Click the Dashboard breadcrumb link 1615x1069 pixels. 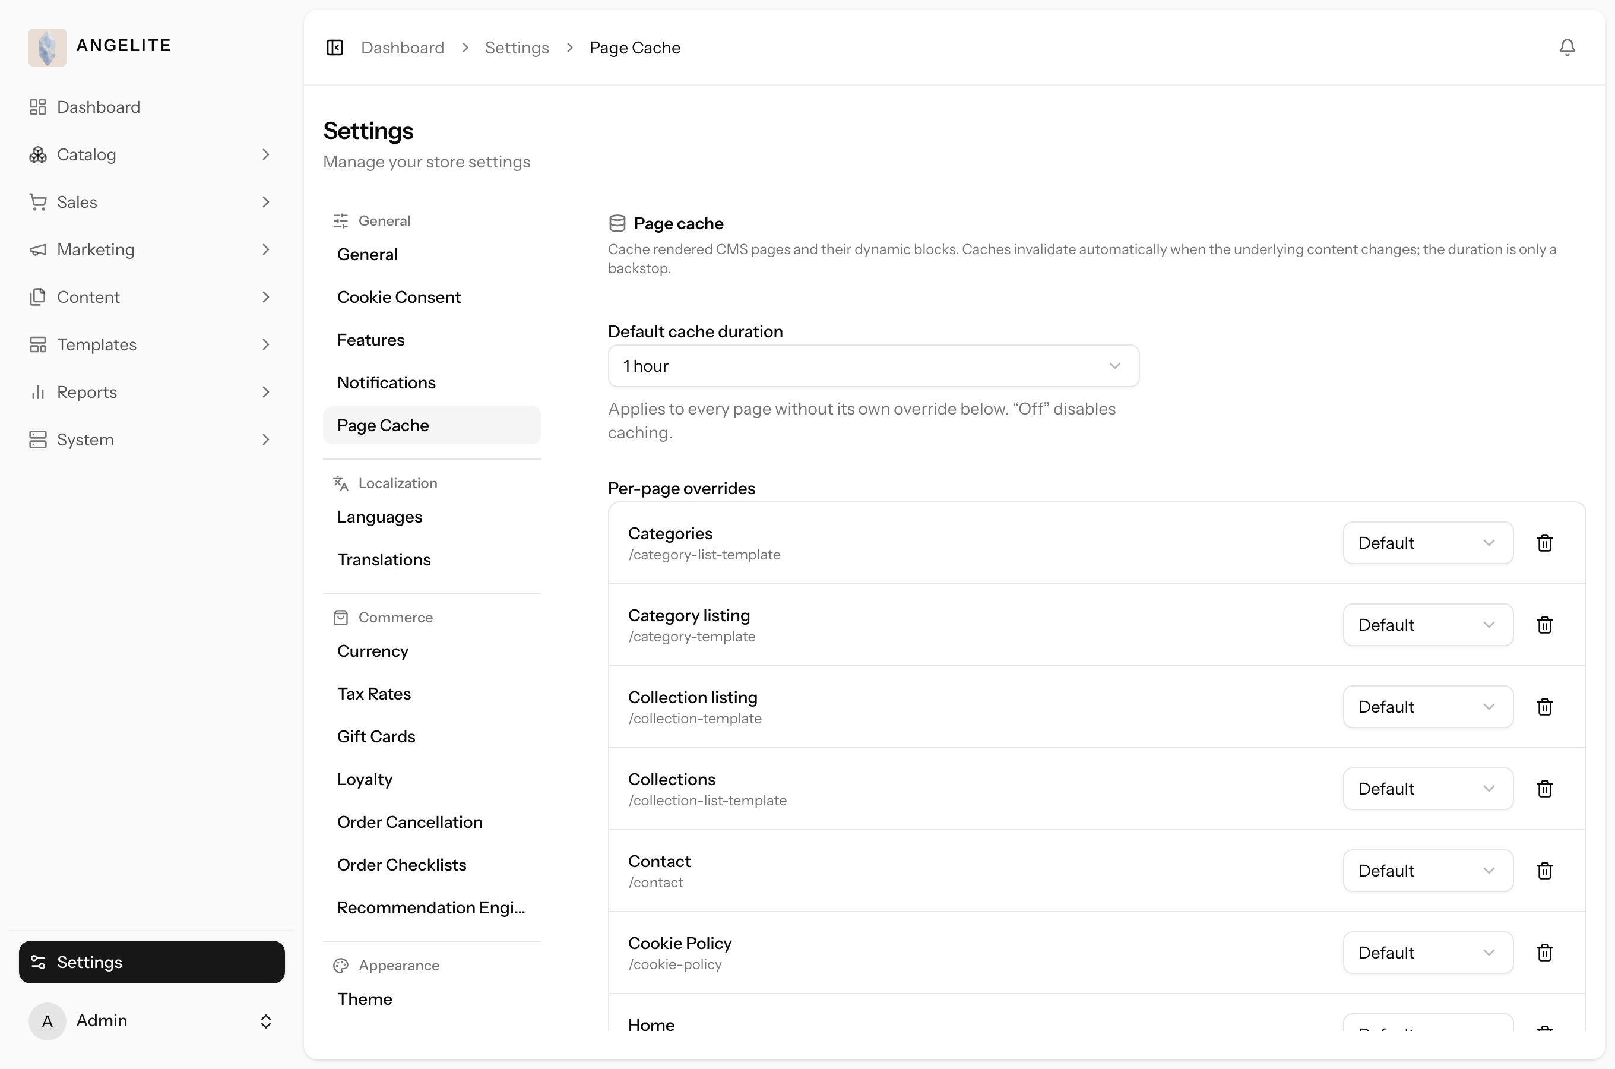pos(402,48)
